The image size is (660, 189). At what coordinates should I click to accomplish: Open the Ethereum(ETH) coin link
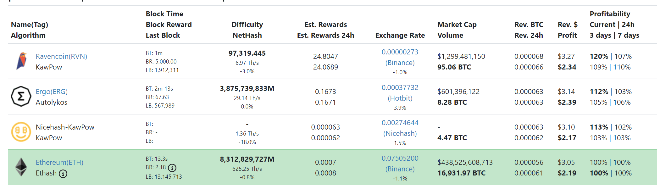[x=59, y=162]
